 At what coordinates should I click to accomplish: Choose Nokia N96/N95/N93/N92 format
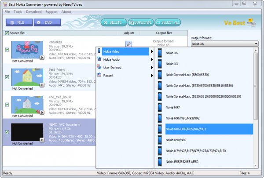(209, 118)
